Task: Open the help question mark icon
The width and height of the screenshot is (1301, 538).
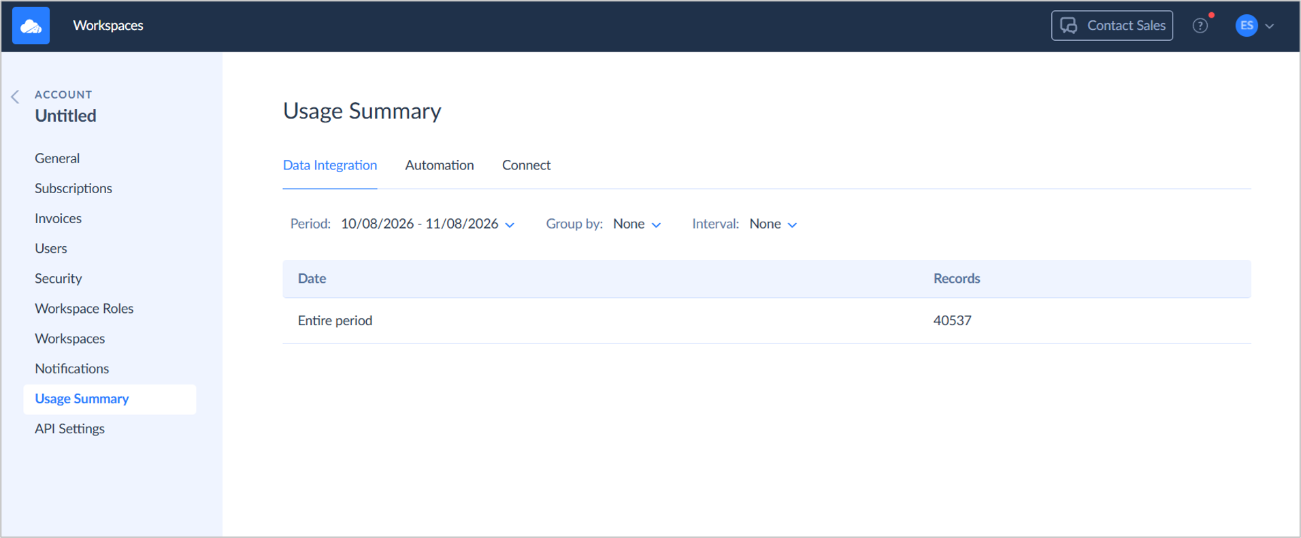Action: [1200, 26]
